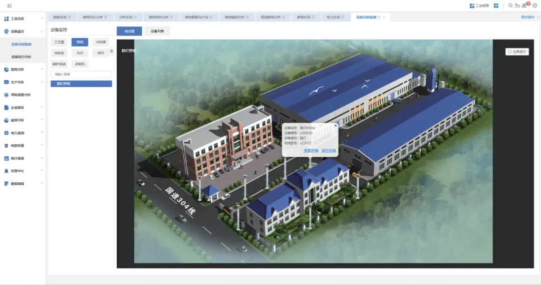The image size is (541, 285).
Task: Select the 工艺图 category filter
Action: click(x=59, y=42)
